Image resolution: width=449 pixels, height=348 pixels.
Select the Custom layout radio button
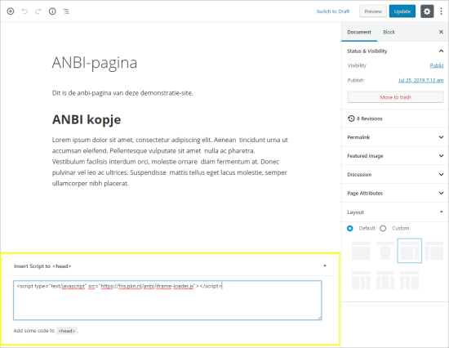tap(383, 229)
